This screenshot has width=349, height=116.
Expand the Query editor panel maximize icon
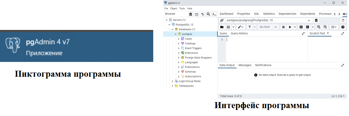[303, 34]
